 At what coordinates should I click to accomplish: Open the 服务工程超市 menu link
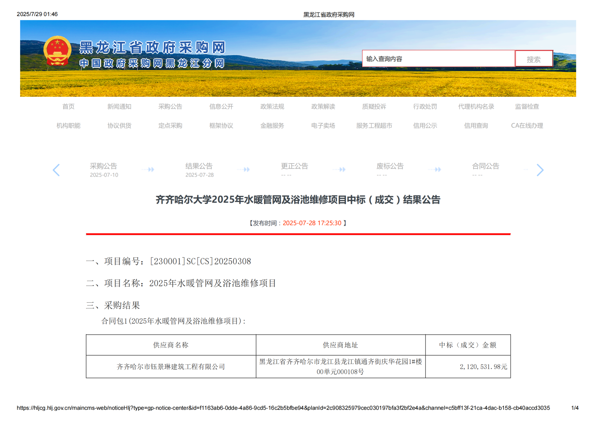pos(374,126)
